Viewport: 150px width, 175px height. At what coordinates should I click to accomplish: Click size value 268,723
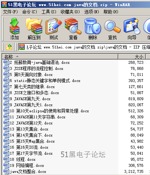tap(136, 62)
